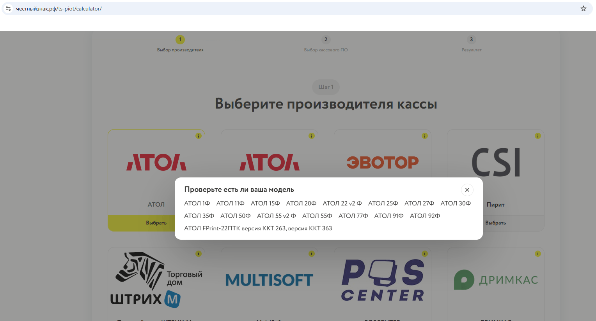This screenshot has width=596, height=321.
Task: Select the ЭВОТОР logo card
Action: pyautogui.click(x=383, y=162)
